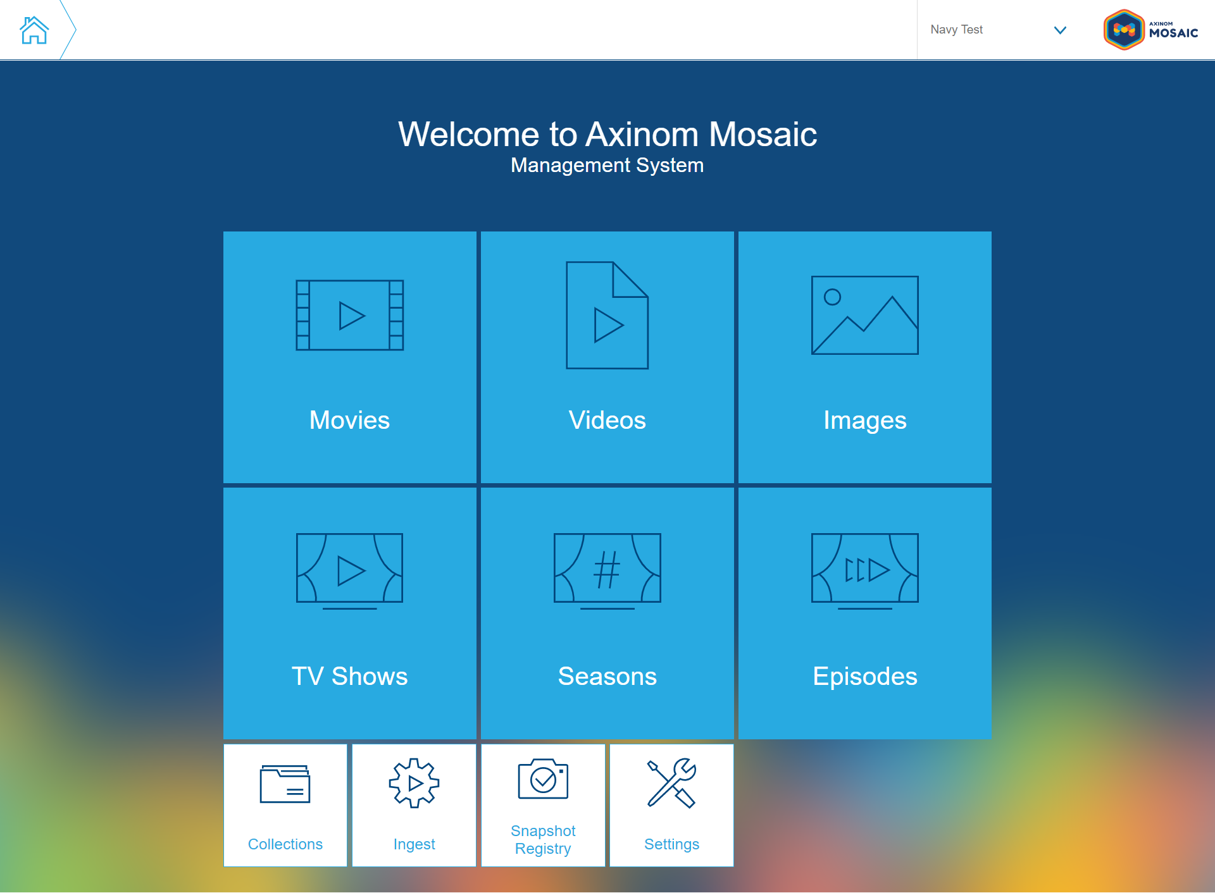The height and width of the screenshot is (893, 1215).
Task: Click the Welcome to Axinom Mosaic heading
Action: [x=607, y=134]
